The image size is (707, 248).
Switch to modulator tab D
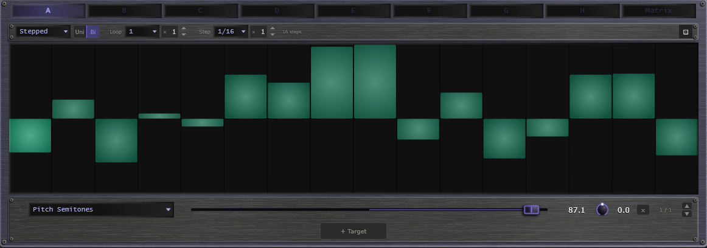click(x=277, y=11)
